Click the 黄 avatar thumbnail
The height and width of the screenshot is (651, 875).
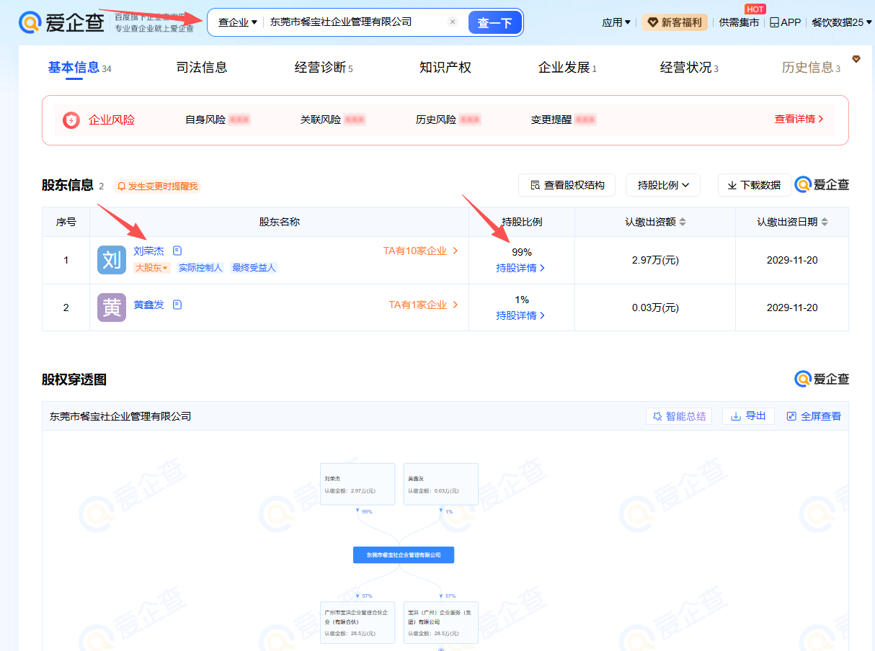pyautogui.click(x=112, y=307)
